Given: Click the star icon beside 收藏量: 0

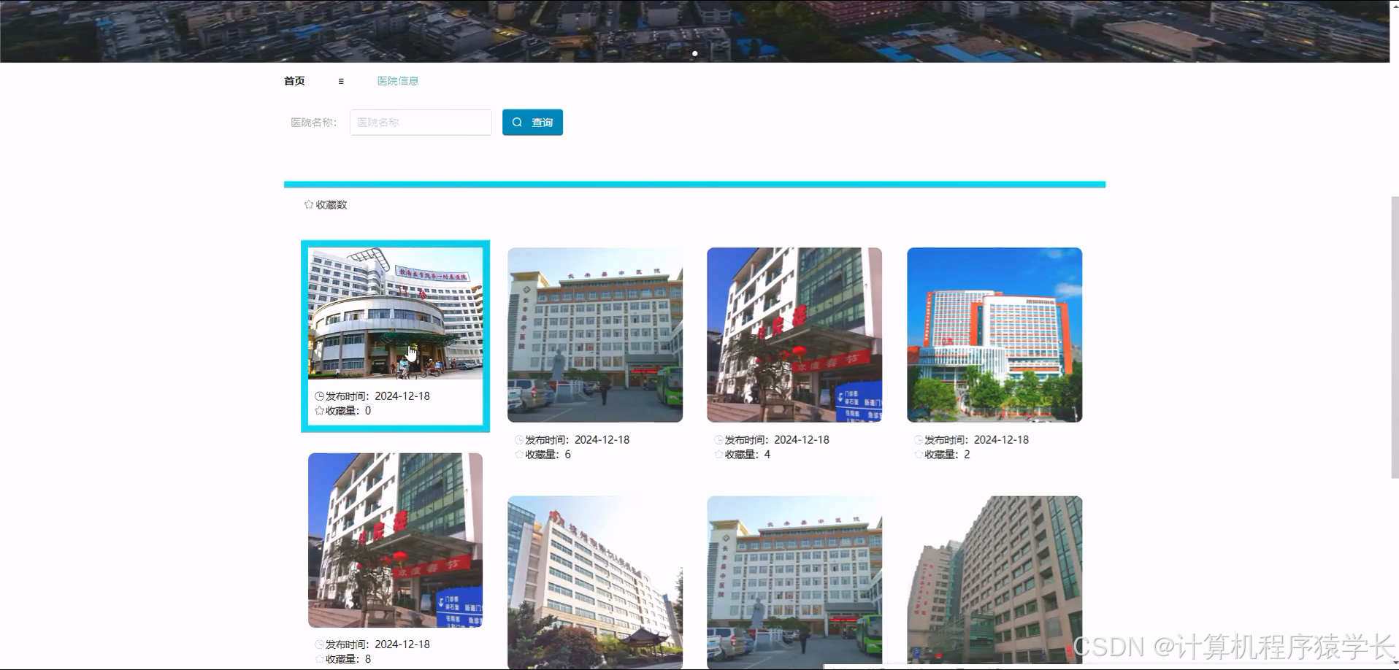Looking at the screenshot, I should point(319,411).
